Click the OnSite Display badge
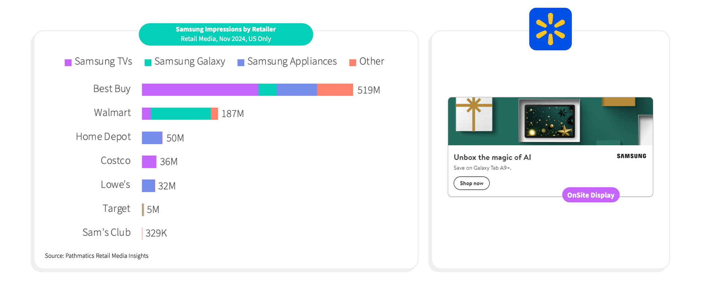This screenshot has height=284, width=703. coord(591,195)
